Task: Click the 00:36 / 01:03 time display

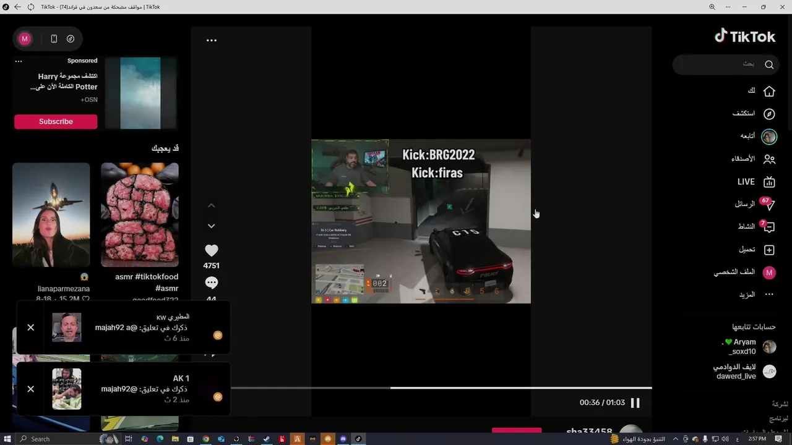Action: [x=602, y=403]
